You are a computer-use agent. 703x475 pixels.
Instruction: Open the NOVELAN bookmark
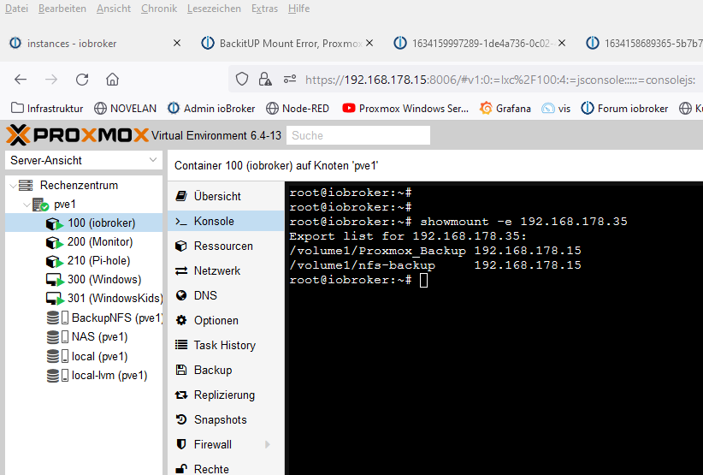125,109
